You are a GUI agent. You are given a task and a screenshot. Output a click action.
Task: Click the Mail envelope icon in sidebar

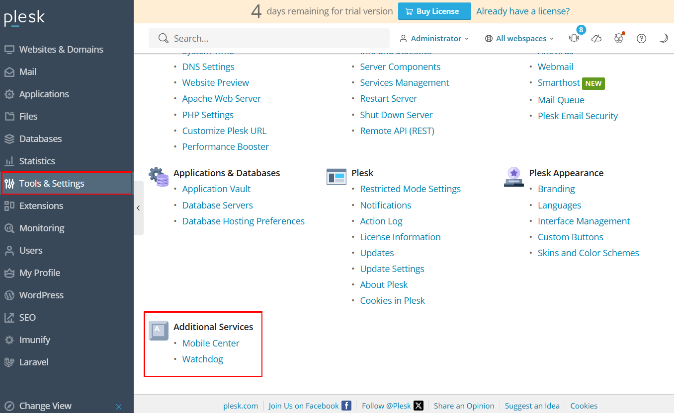(x=9, y=72)
